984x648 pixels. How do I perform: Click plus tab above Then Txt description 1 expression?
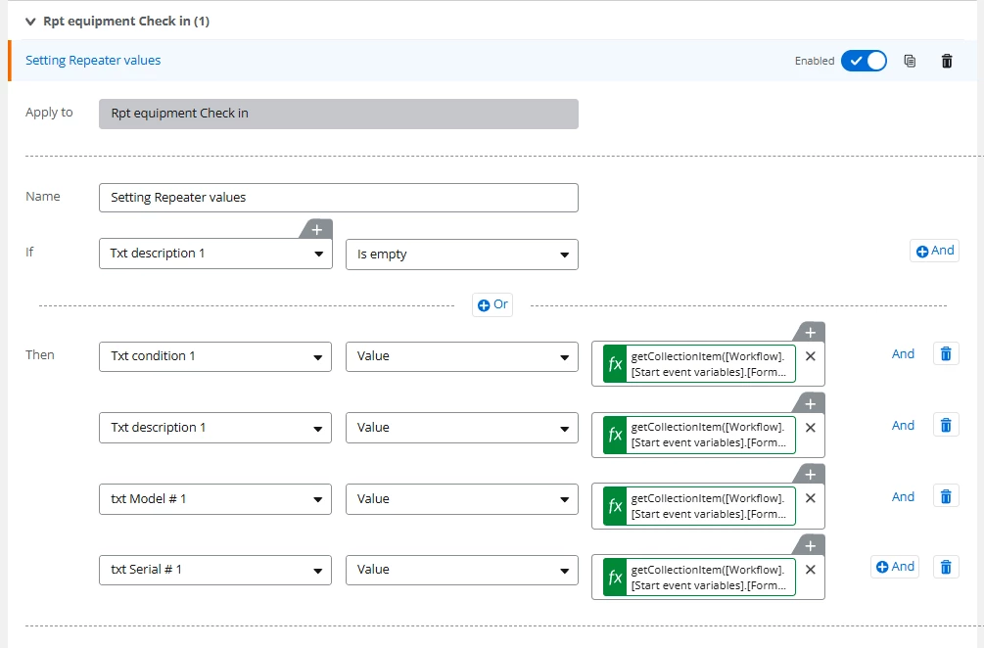(x=810, y=403)
